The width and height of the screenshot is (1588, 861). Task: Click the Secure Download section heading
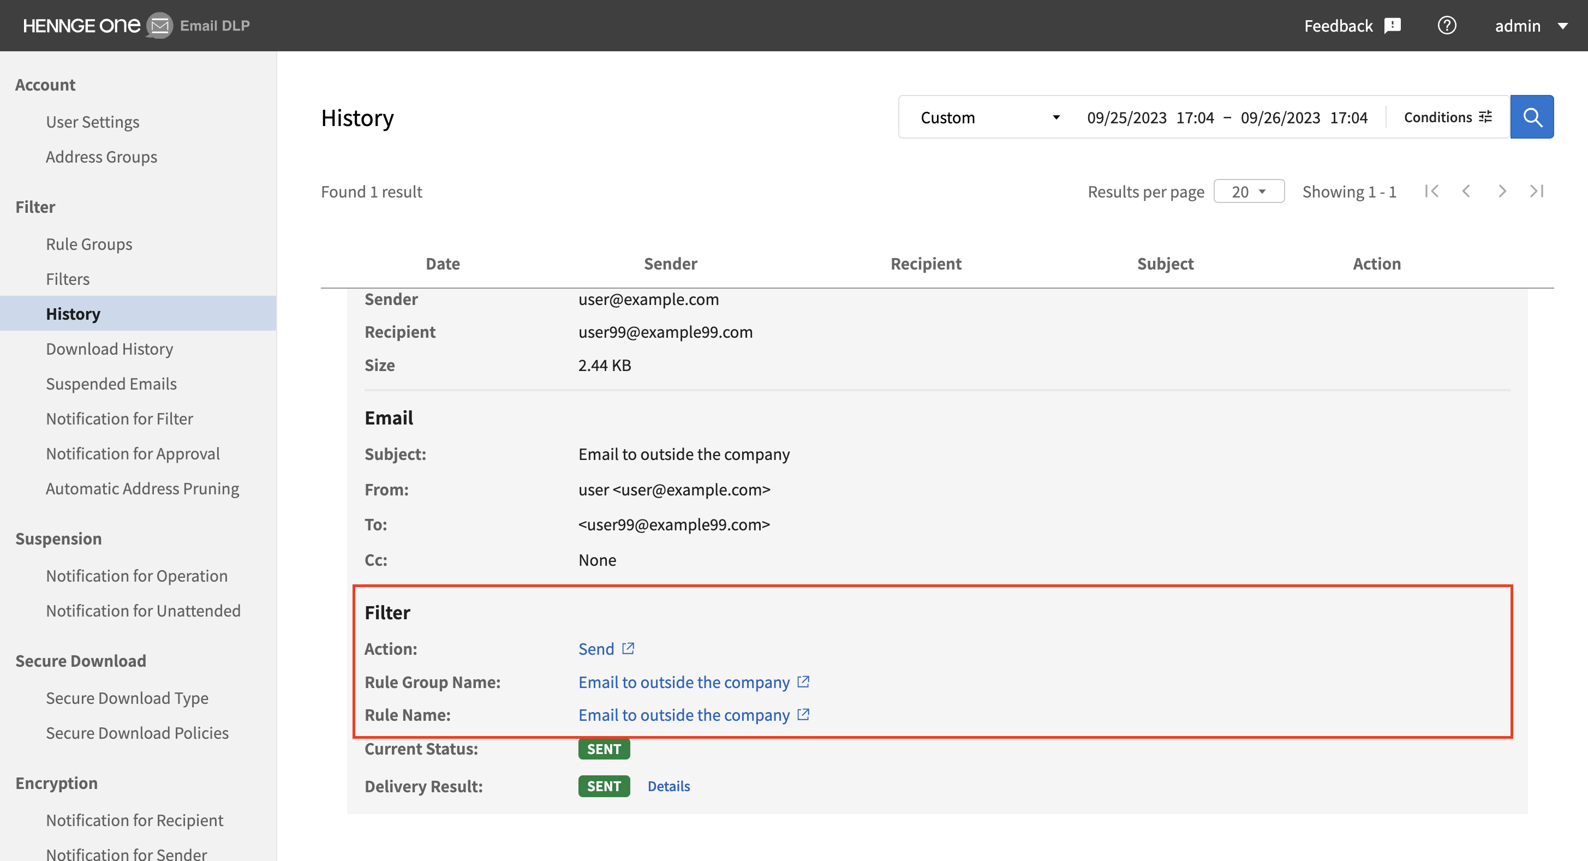81,661
